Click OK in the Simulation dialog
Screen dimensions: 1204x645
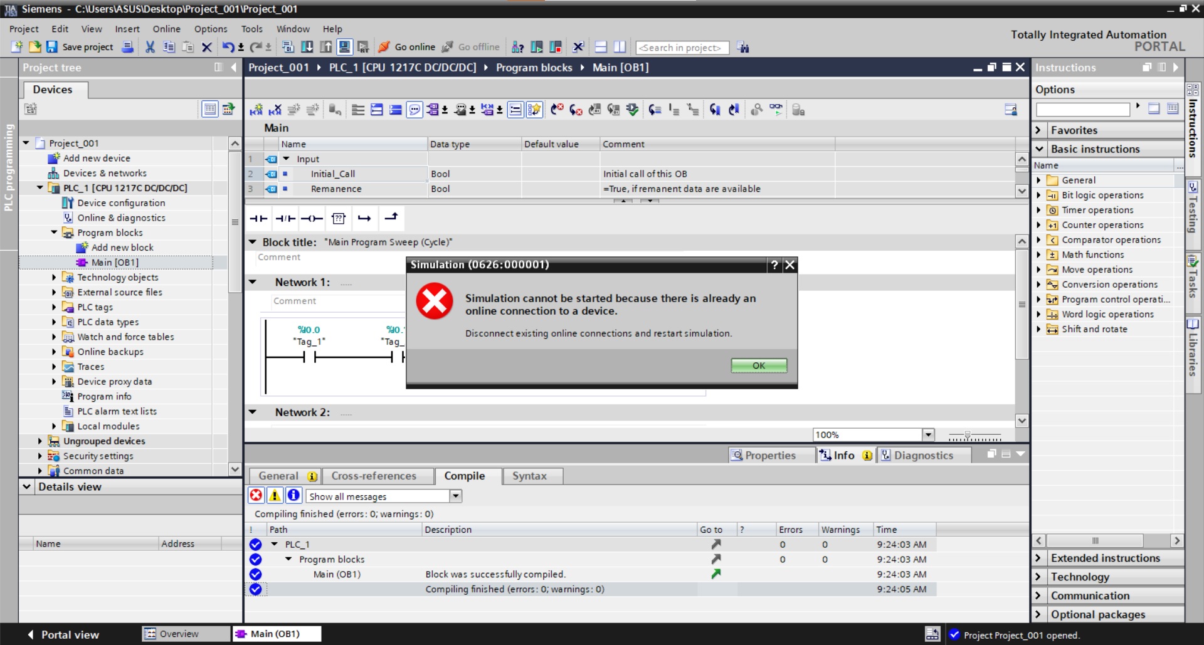[x=759, y=365]
